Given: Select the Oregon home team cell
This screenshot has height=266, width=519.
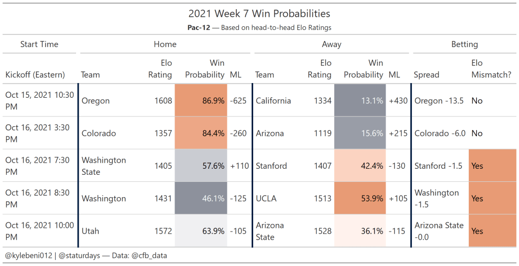Looking at the screenshot, I should pos(96,101).
